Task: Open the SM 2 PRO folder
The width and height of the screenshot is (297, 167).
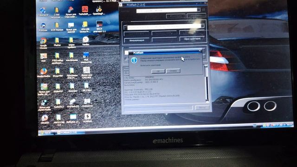Action: click(86, 87)
